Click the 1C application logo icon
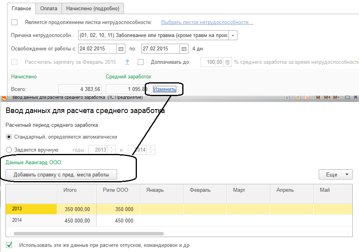359x252 pixels. (x=4, y=98)
